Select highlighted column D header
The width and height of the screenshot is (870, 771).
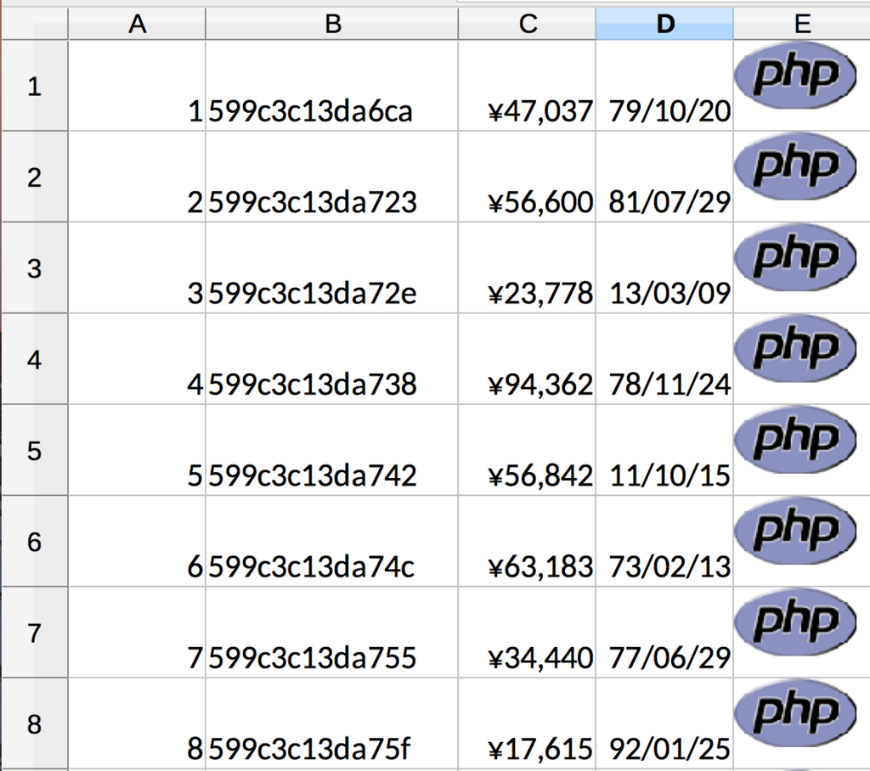(664, 24)
